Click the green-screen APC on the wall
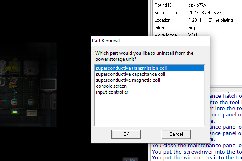242x161 pixels. click(15, 112)
